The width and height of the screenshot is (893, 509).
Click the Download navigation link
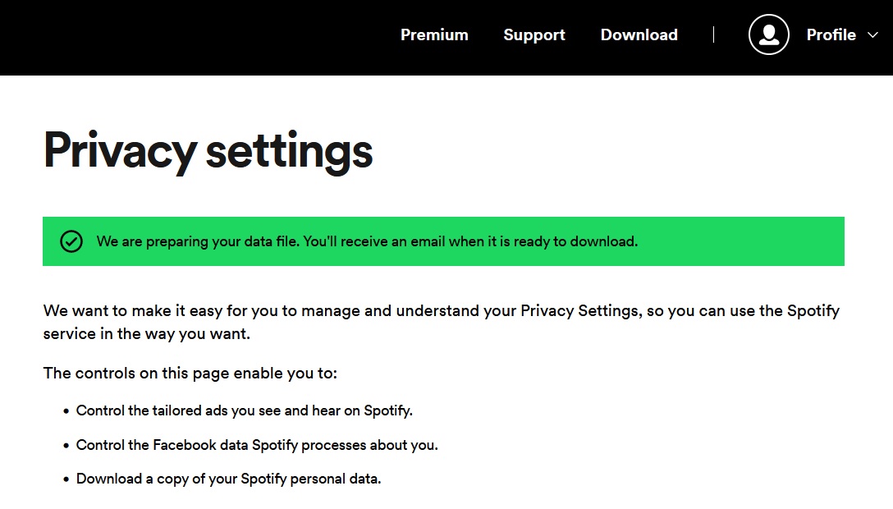(639, 35)
